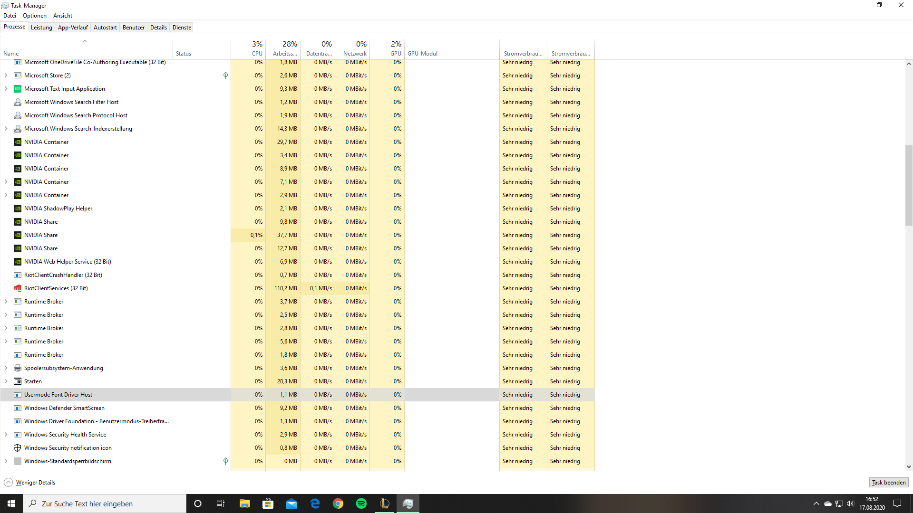Click the RiotClientServices process icon
The height and width of the screenshot is (513, 913).
(17, 287)
